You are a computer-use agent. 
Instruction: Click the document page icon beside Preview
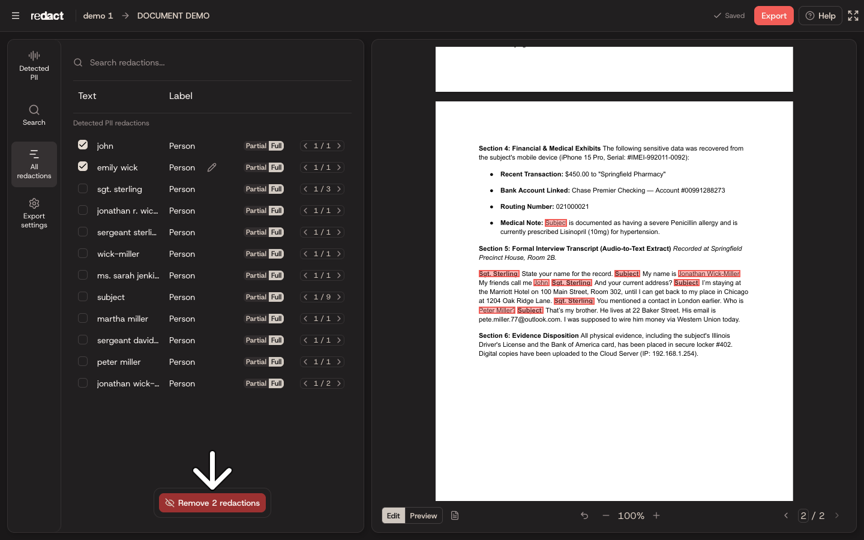click(455, 515)
